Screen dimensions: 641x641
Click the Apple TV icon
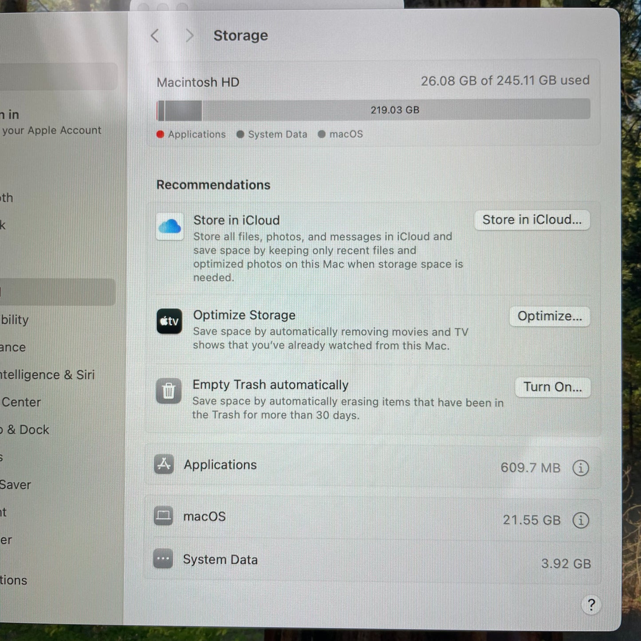pos(169,321)
